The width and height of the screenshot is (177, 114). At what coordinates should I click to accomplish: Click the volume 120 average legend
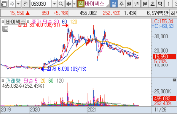[60, 80]
